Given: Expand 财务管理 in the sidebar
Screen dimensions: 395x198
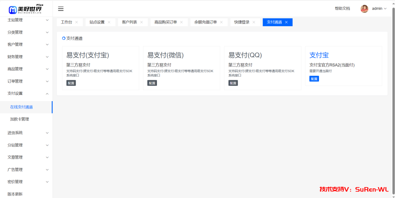Looking at the screenshot, I should [x=26, y=57].
